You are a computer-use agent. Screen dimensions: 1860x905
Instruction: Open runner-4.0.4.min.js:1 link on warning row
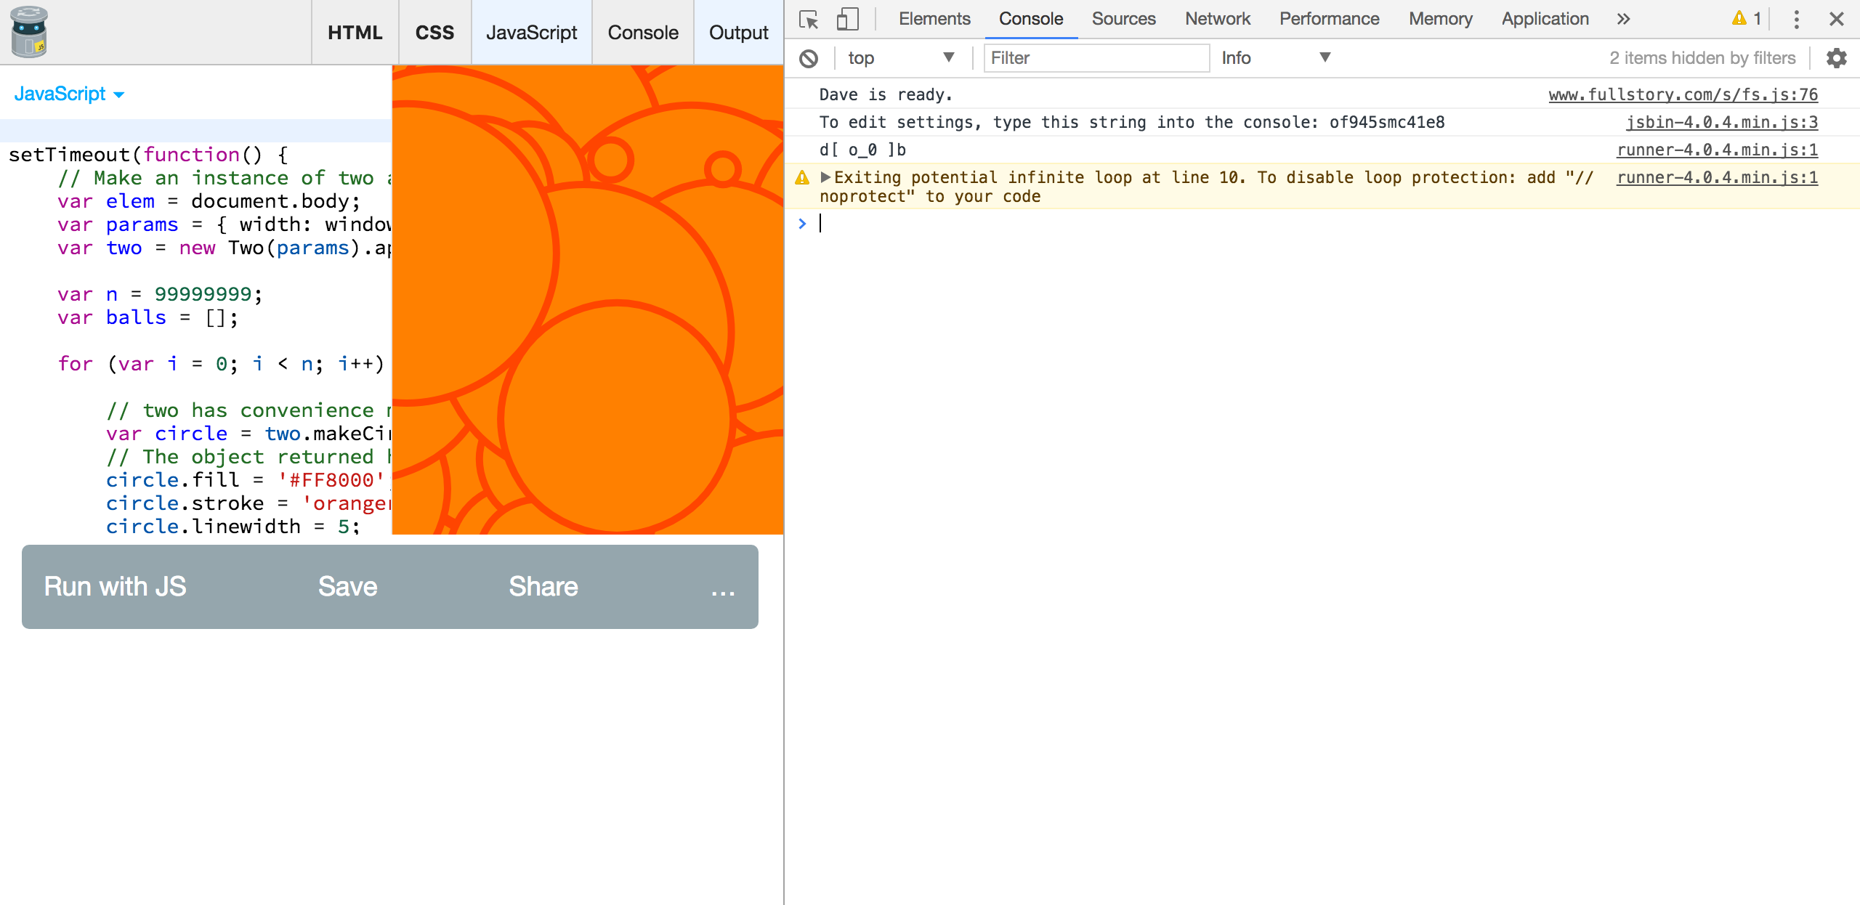pyautogui.click(x=1717, y=177)
